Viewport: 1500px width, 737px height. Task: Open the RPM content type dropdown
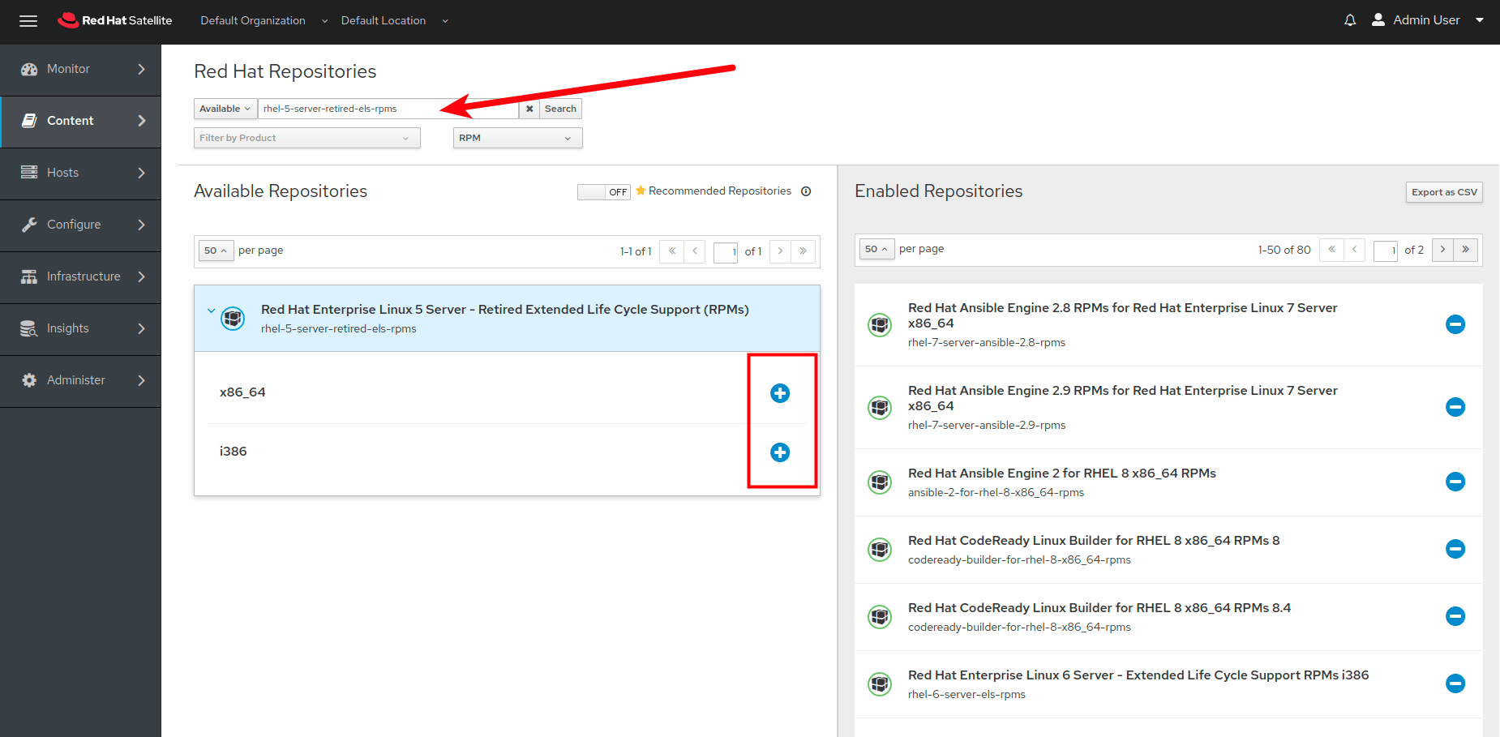point(516,138)
